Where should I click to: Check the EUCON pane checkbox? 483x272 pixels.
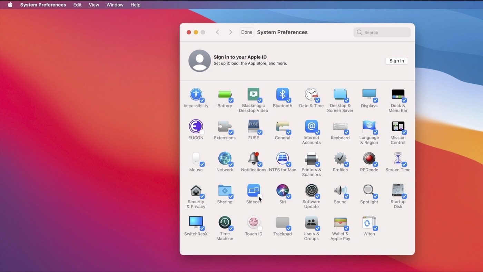202,132
